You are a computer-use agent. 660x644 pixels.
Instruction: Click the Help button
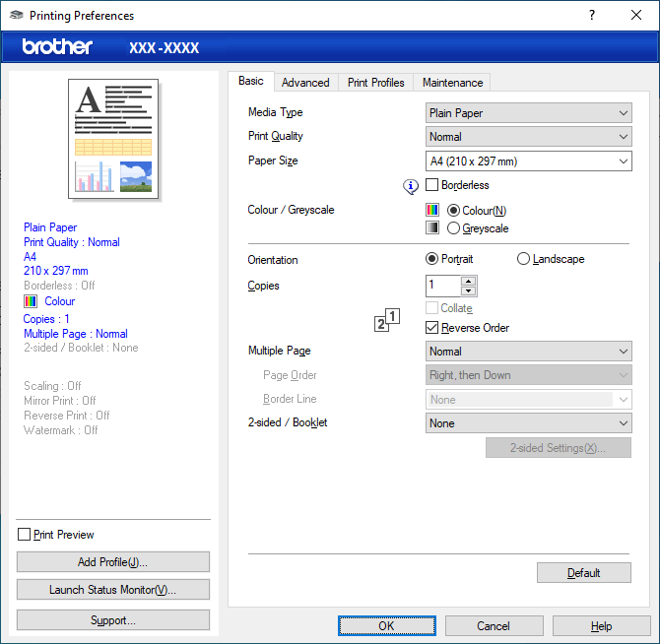coord(602,626)
